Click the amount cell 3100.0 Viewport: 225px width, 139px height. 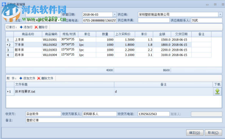162,55
